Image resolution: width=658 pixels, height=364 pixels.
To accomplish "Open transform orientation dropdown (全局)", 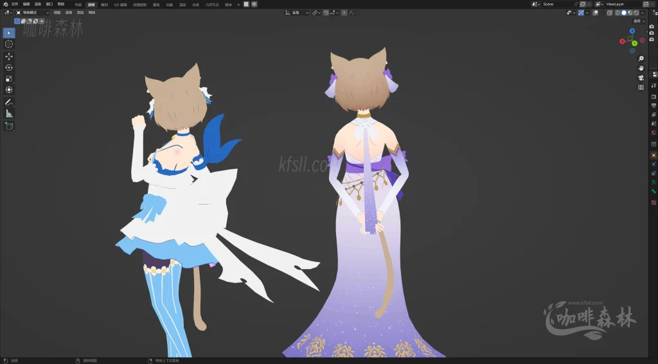I will 297,13.
